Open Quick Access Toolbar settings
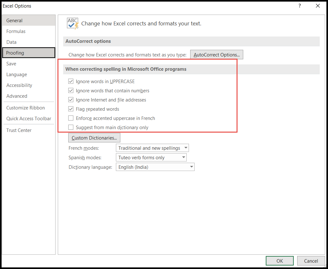Viewport: 328px width, 269px height. 29,119
